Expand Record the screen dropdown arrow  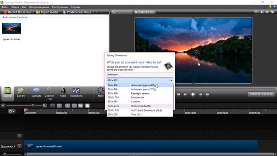33,12
